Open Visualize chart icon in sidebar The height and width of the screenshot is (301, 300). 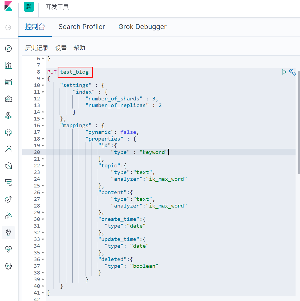(8, 66)
